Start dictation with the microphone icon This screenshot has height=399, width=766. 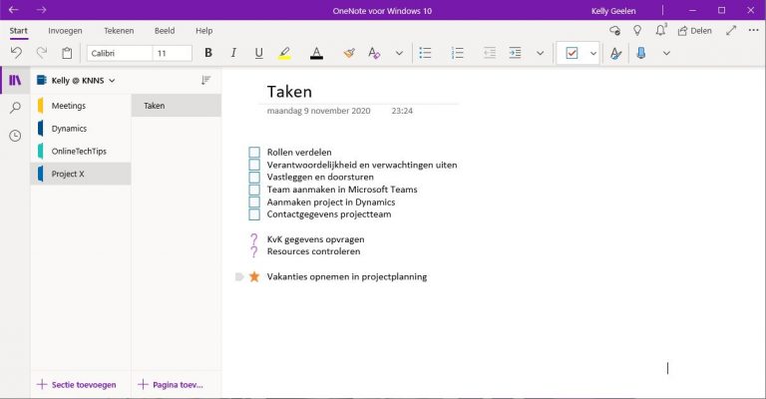pyautogui.click(x=641, y=53)
